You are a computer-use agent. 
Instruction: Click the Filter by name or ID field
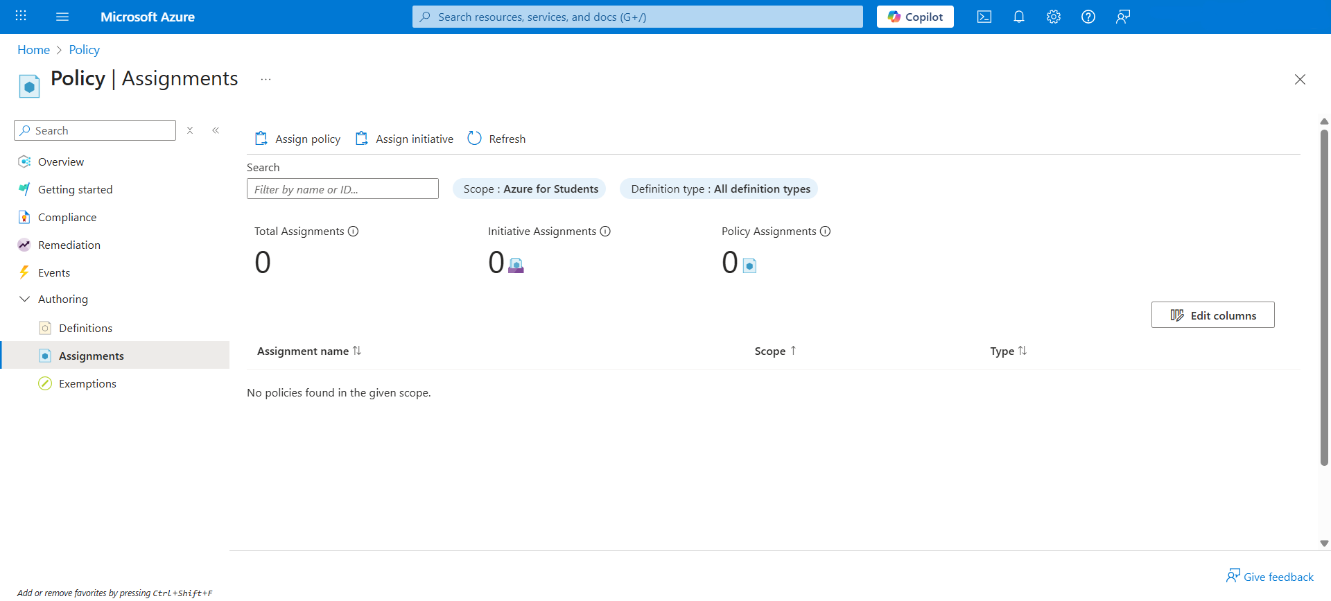coord(342,189)
